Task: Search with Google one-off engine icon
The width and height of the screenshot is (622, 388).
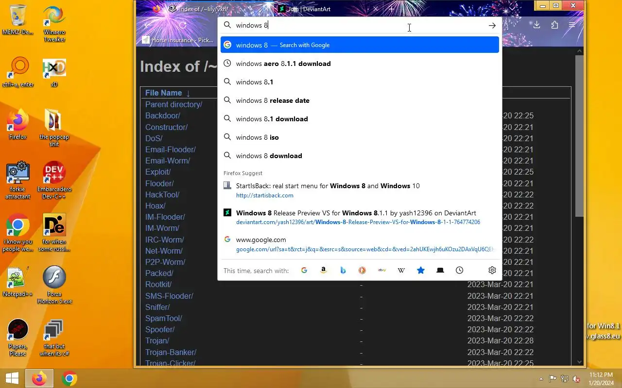Action: [304, 270]
